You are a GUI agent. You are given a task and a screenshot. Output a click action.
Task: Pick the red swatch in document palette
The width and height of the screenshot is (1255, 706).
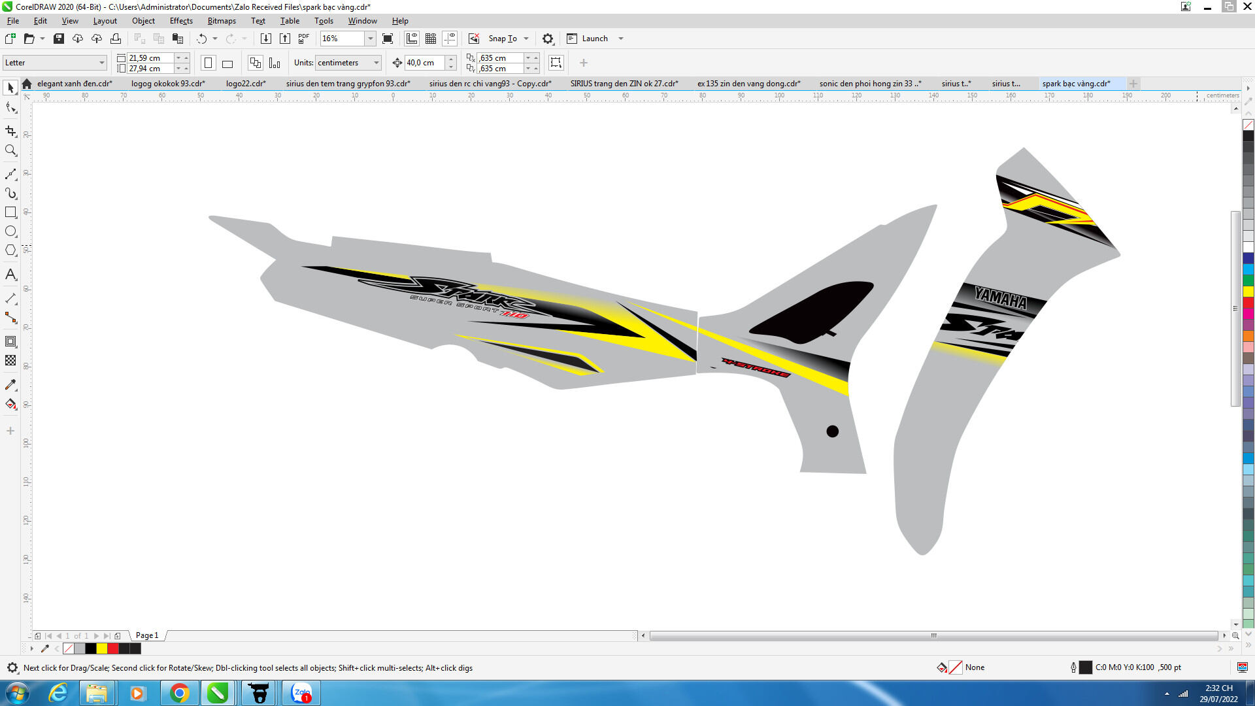coord(113,648)
